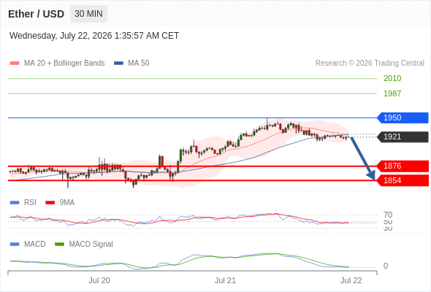Click the Research © 2026 Trading Central credit
The image size is (431, 292).
click(x=370, y=64)
